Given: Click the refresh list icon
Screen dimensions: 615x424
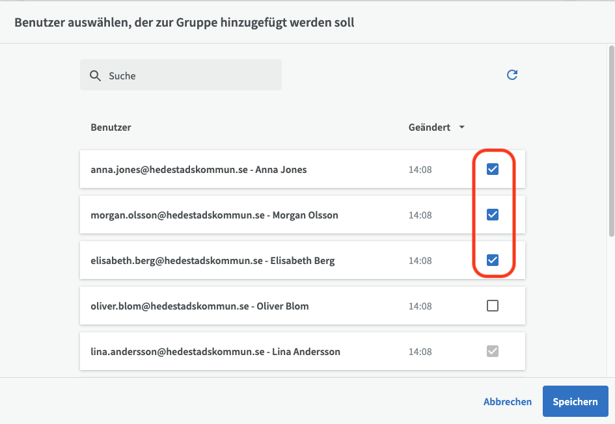Looking at the screenshot, I should (512, 75).
